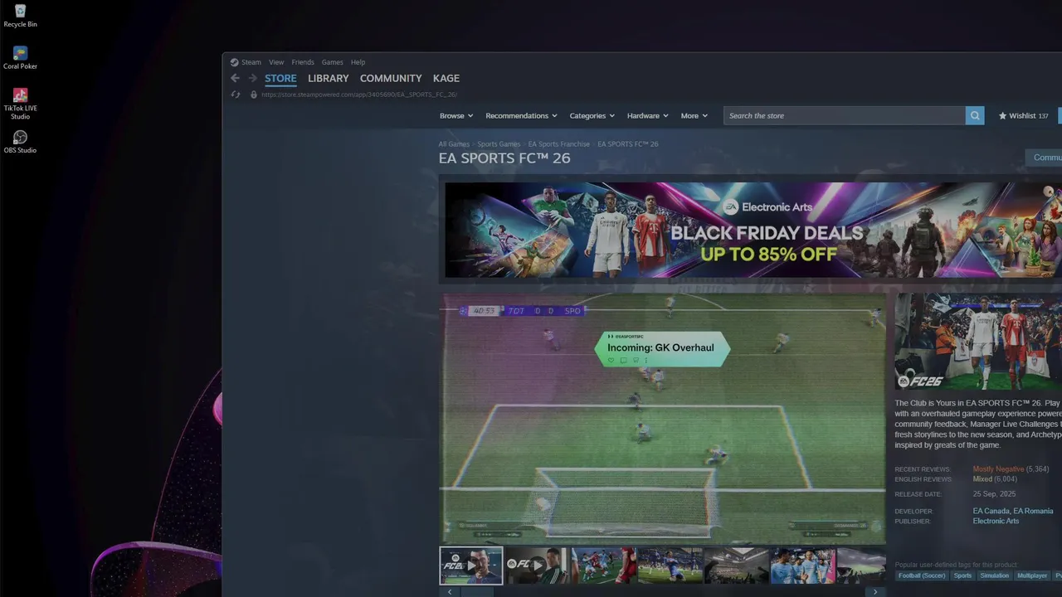Click the store search magnifier button
The width and height of the screenshot is (1062, 597).
[x=975, y=116]
